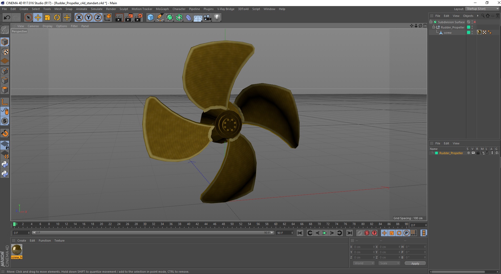501x274 pixels.
Task: Click the preview range slider bar
Action: tap(153, 233)
